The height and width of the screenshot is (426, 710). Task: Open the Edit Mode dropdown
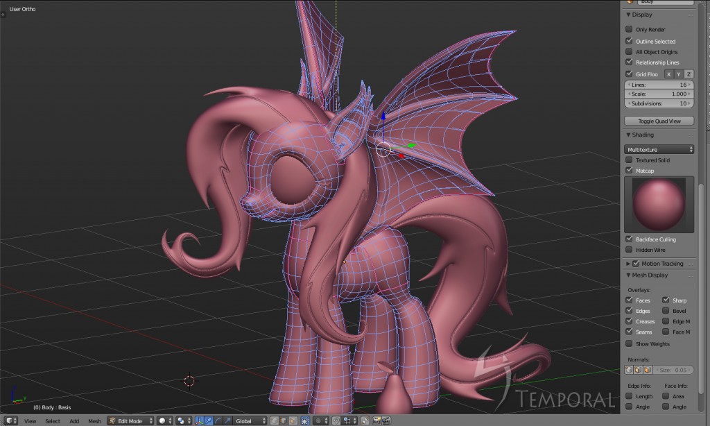coord(130,420)
